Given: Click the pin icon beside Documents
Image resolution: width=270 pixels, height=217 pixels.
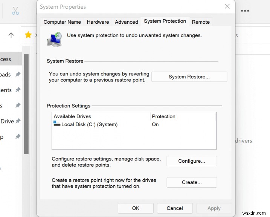Looking at the screenshot, I should [x=18, y=90].
